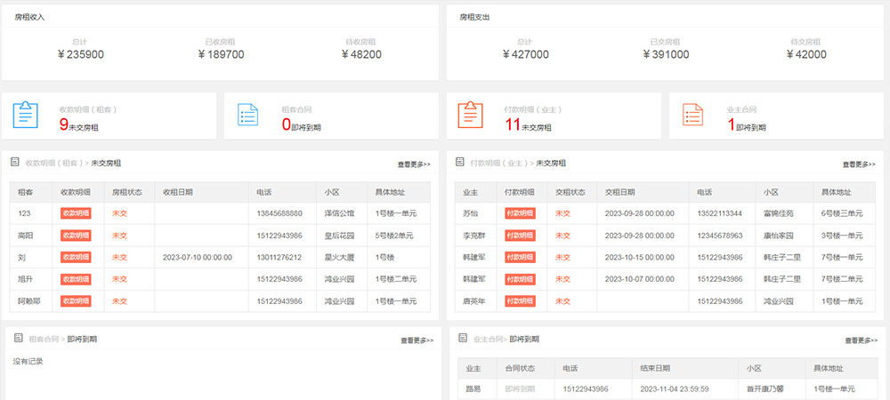The width and height of the screenshot is (890, 400).
Task: Click the blue 租客合同 list icon
Action: click(248, 116)
